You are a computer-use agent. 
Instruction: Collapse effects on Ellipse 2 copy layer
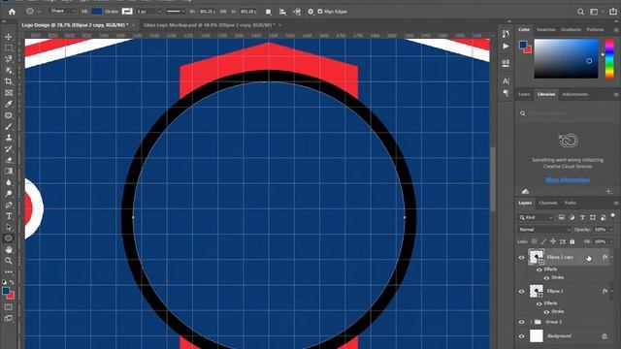(612, 257)
